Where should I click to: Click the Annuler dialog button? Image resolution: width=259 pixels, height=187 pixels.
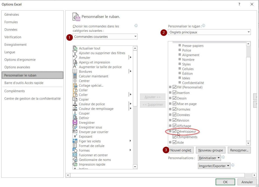pos(247,182)
